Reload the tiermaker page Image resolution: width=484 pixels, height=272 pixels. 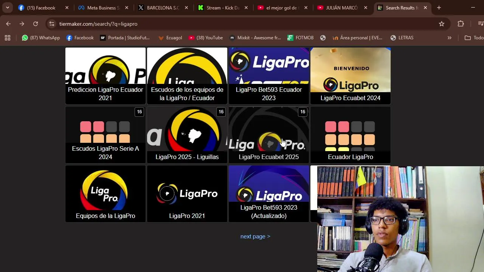coord(36,24)
